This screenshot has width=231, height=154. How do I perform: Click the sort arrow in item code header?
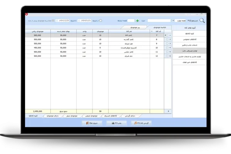[152, 32]
